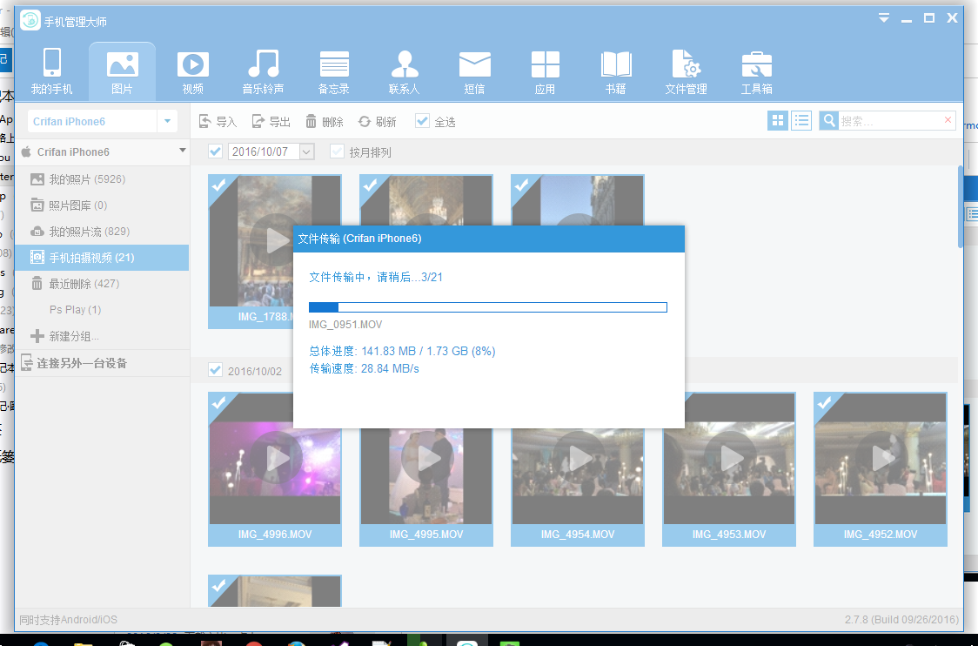Viewport: 978px width, 646px height.
Task: Click 新建分组 plus icon
Action: pos(37,336)
